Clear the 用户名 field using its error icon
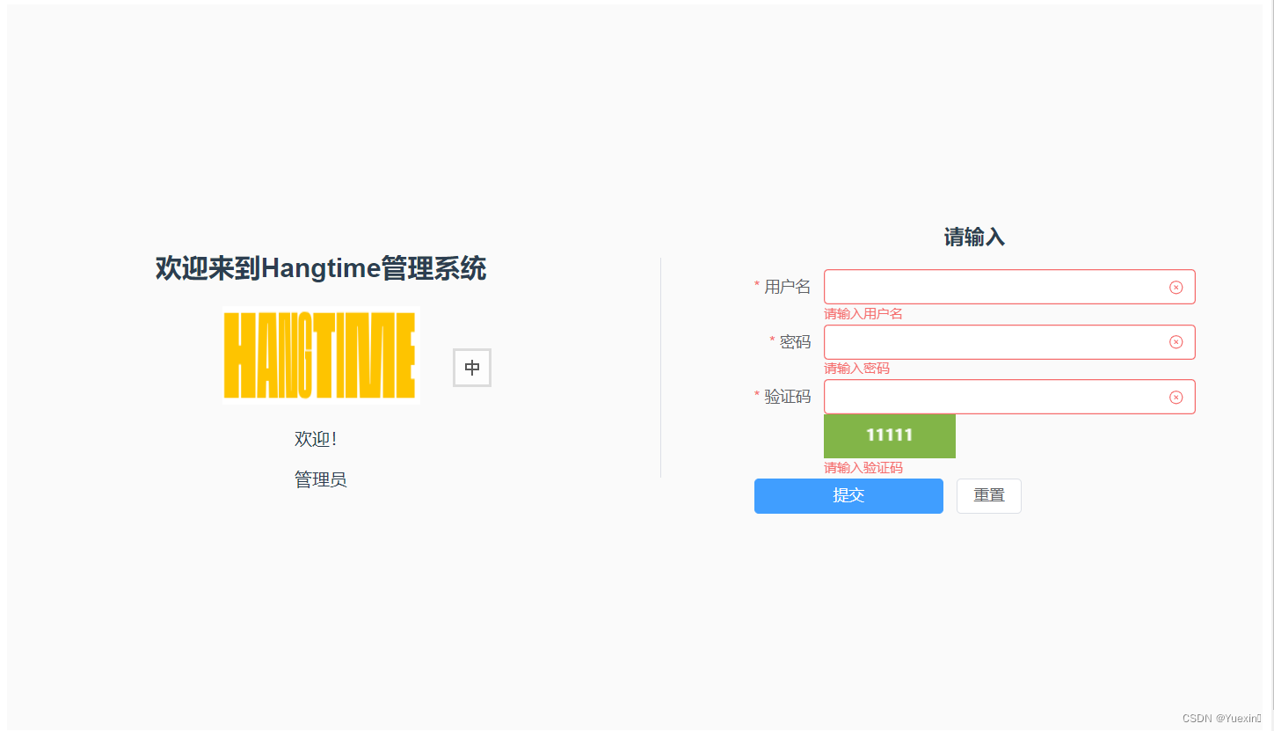 (1176, 287)
